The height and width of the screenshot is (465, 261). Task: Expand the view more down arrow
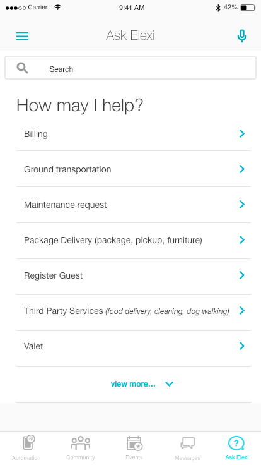click(169, 384)
